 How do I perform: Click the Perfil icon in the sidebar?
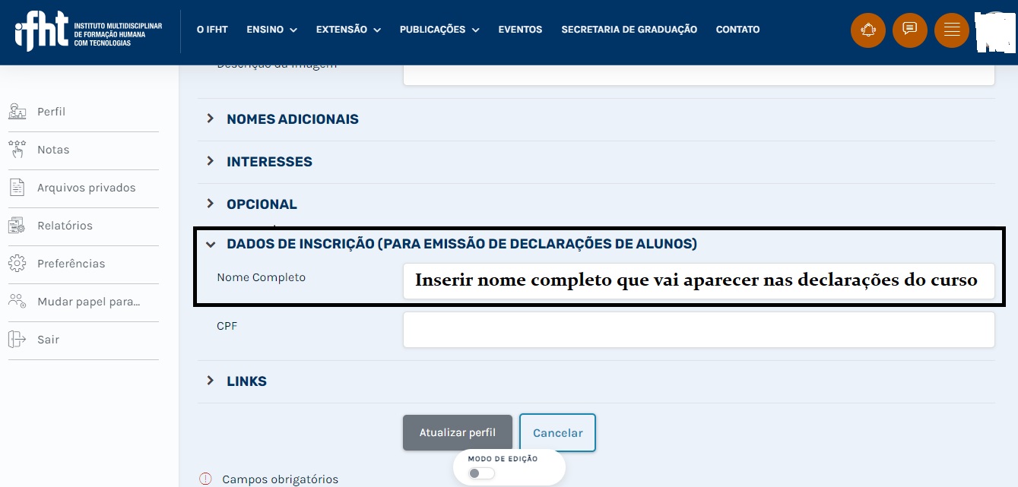(17, 112)
